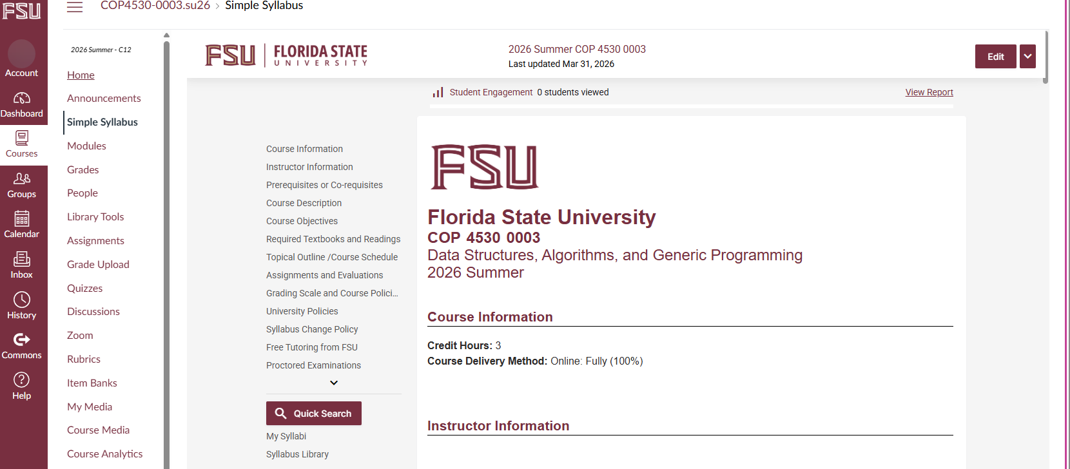Screen dimensions: 1070x469
Task: Open the Courses book icon
Action: 22,138
